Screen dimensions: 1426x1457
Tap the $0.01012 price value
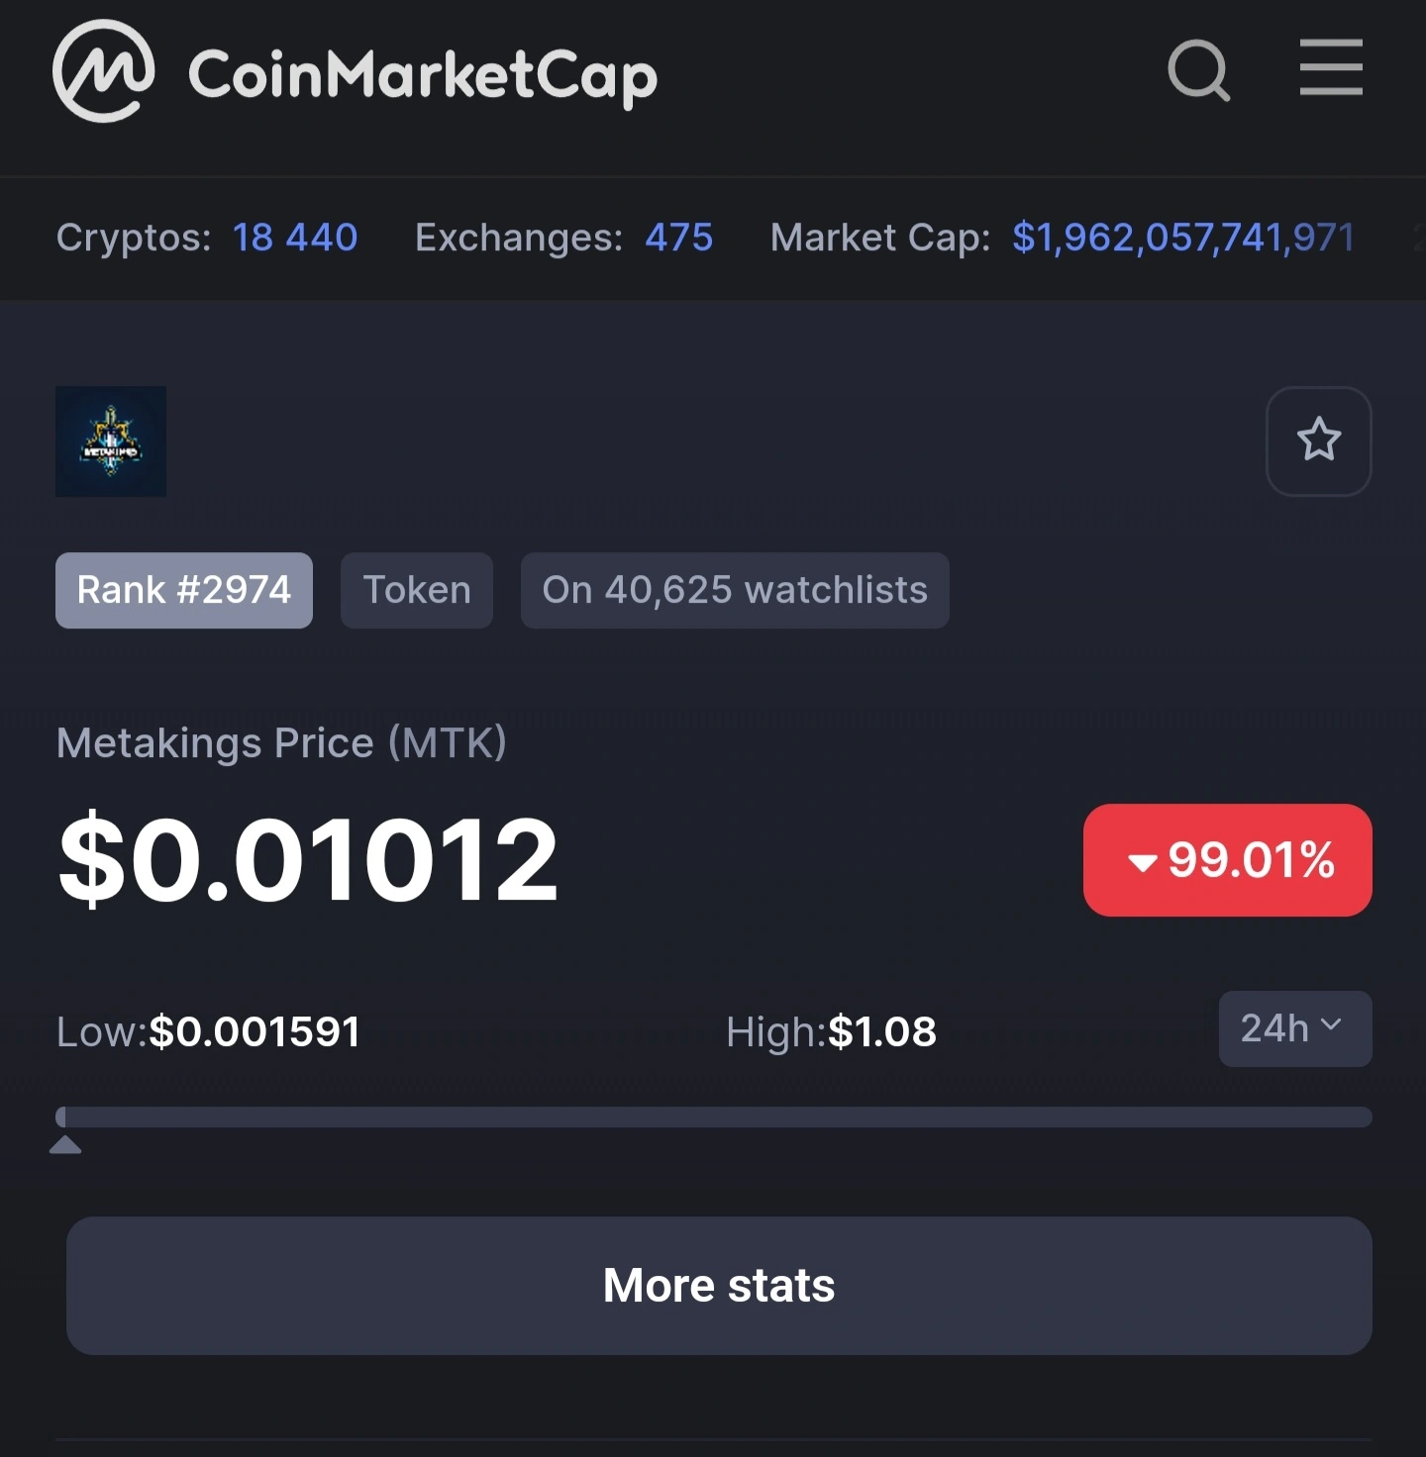[x=308, y=859]
